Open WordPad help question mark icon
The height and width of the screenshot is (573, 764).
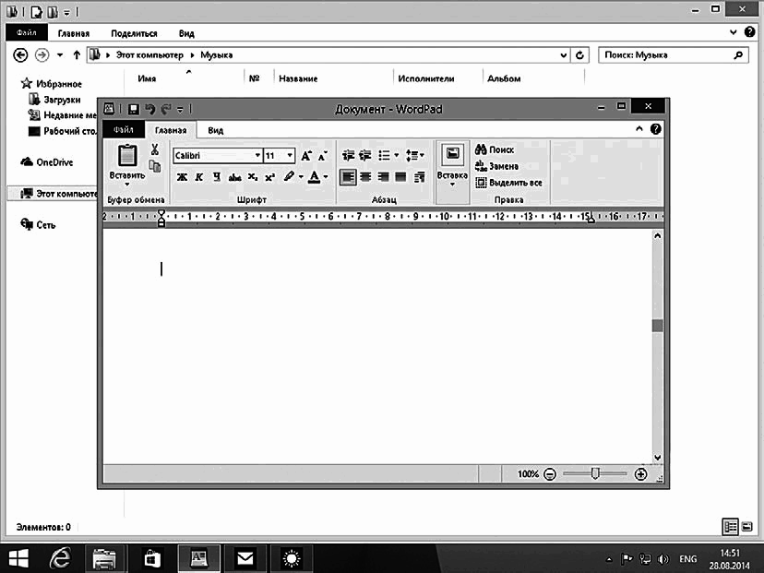656,128
